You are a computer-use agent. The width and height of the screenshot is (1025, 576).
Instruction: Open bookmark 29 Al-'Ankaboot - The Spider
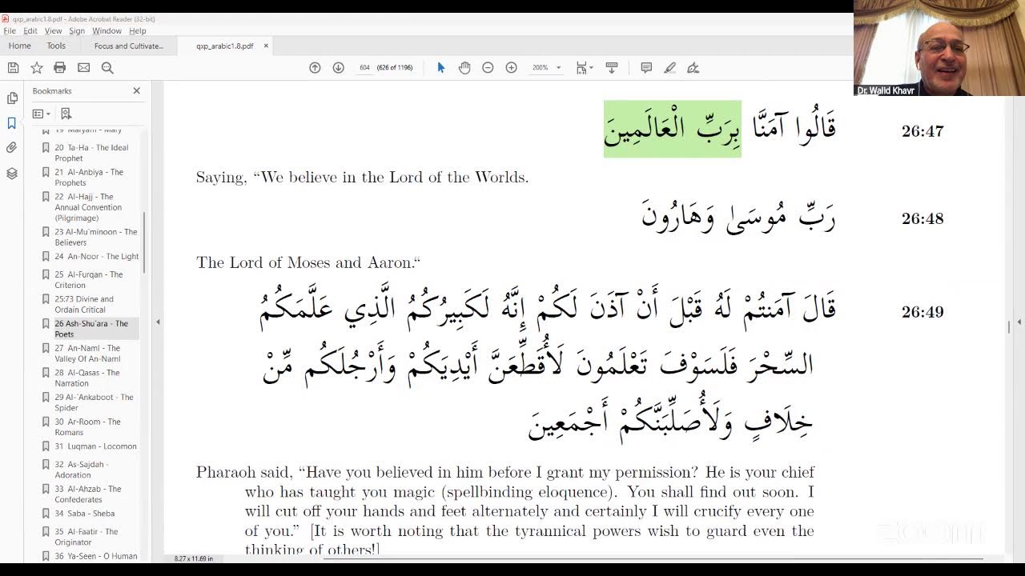coord(94,402)
